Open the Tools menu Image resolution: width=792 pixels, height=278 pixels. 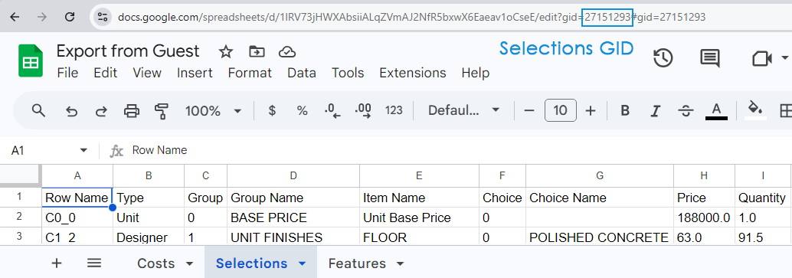pos(348,73)
